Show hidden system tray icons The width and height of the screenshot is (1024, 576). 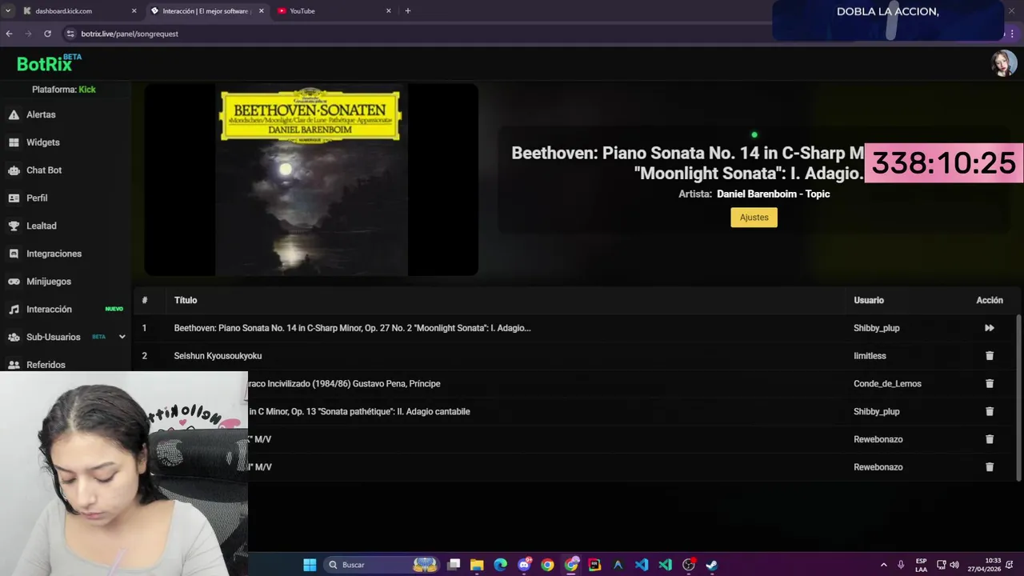(883, 565)
